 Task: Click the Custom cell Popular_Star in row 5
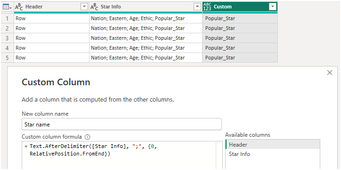(x=240, y=58)
